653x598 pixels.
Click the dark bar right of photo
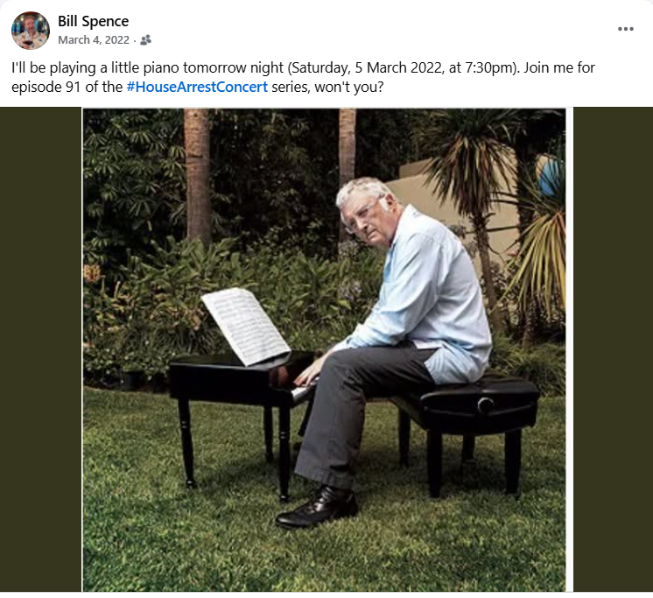click(613, 349)
